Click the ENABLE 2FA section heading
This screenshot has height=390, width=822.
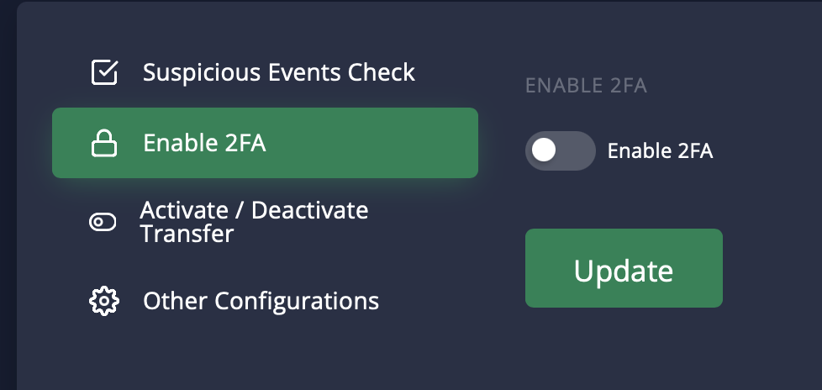[x=586, y=86]
